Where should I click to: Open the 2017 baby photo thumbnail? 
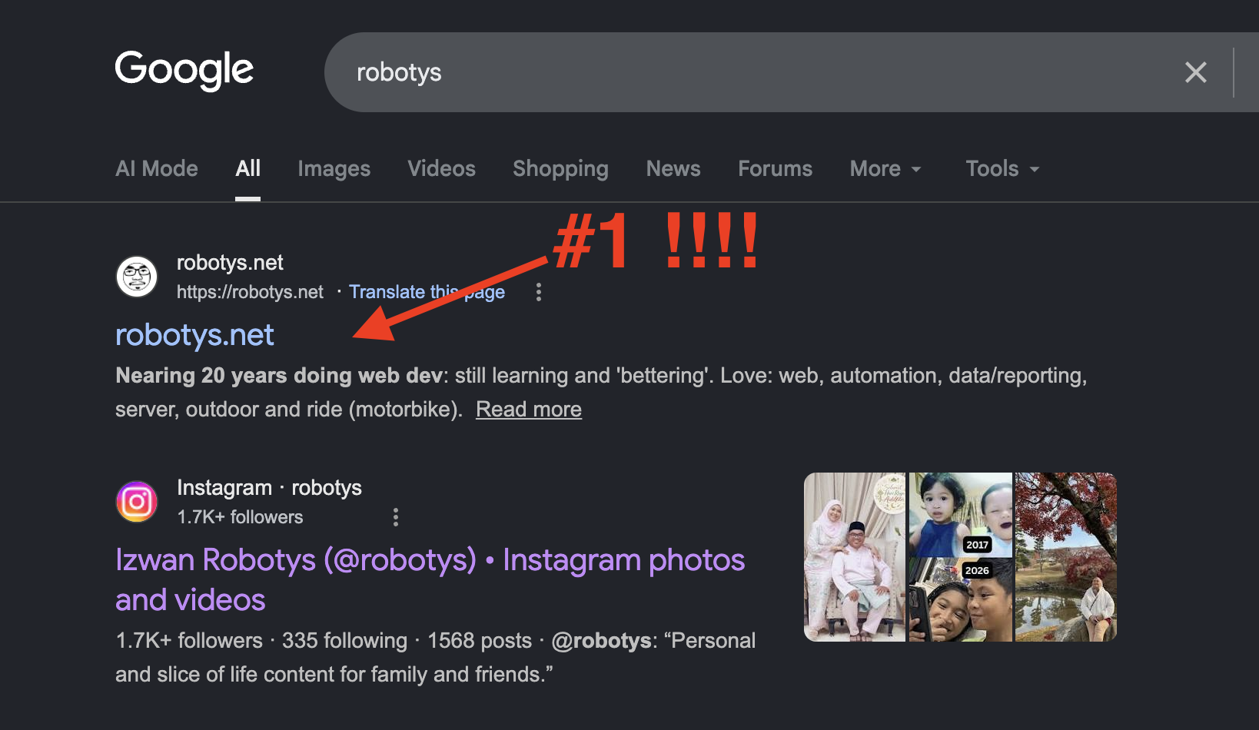[961, 515]
